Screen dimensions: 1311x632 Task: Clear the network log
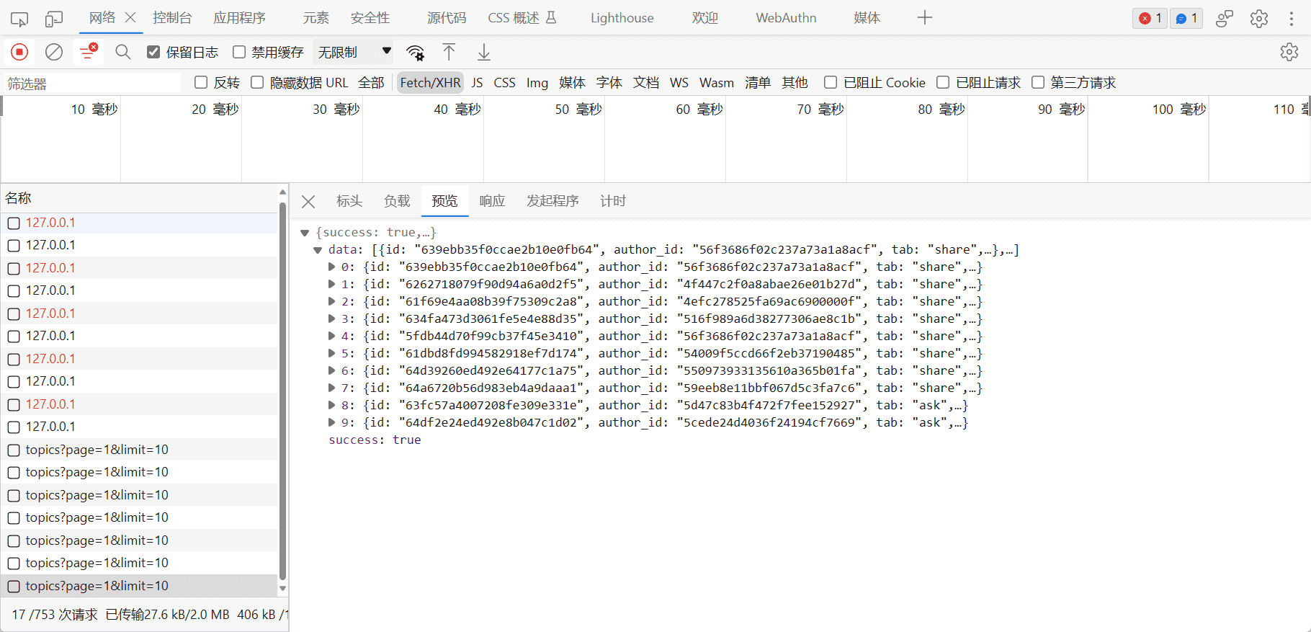point(54,52)
